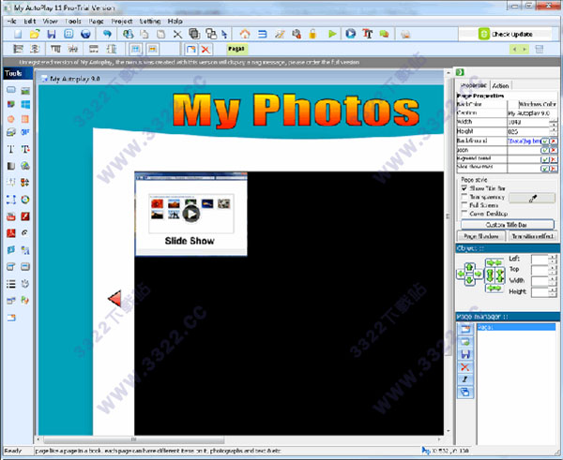The height and width of the screenshot is (460, 563).
Task: Undo with the blue curved arrow icon
Action: pos(107,35)
